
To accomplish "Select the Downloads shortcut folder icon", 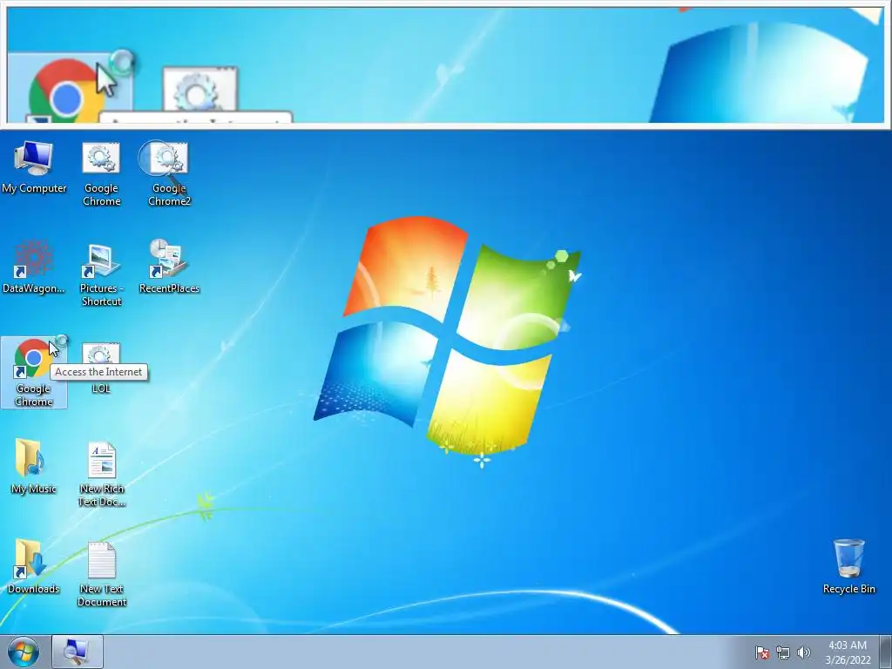I will click(x=34, y=566).
